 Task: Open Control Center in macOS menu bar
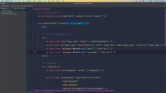pyautogui.click(x=151, y=1)
